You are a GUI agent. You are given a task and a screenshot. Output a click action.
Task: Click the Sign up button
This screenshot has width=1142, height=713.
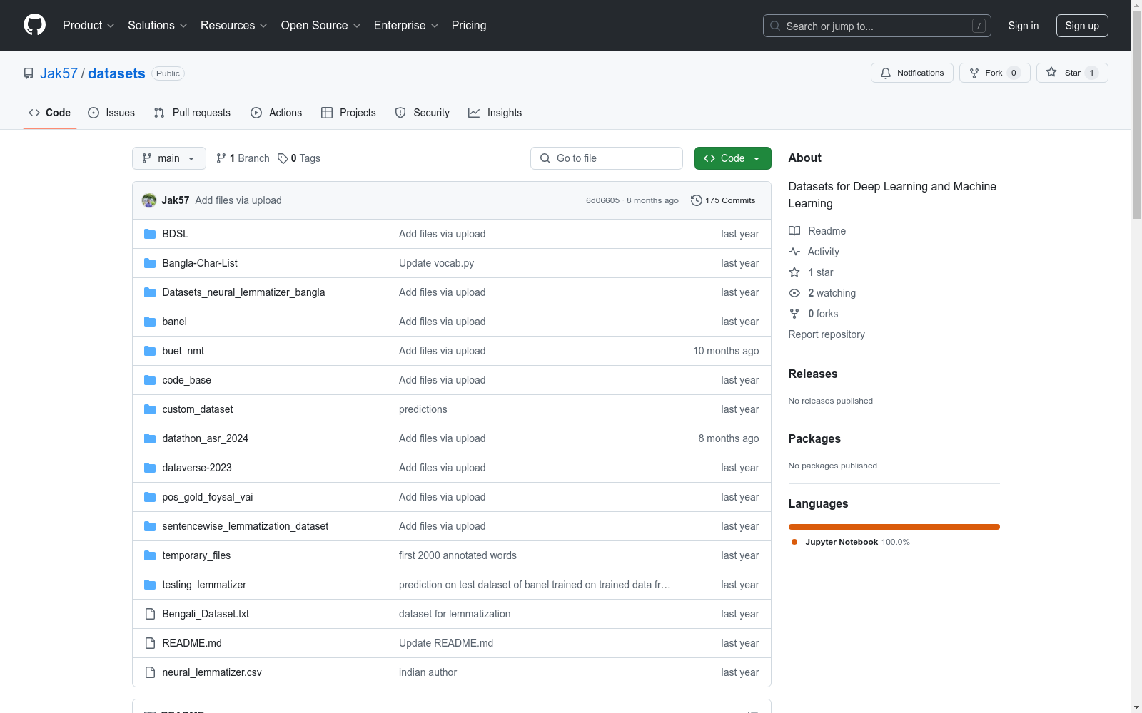(x=1082, y=26)
